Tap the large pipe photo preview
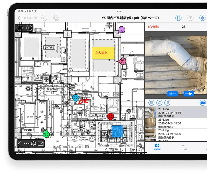The width and height of the screenshot is (207, 174). pos(176,65)
